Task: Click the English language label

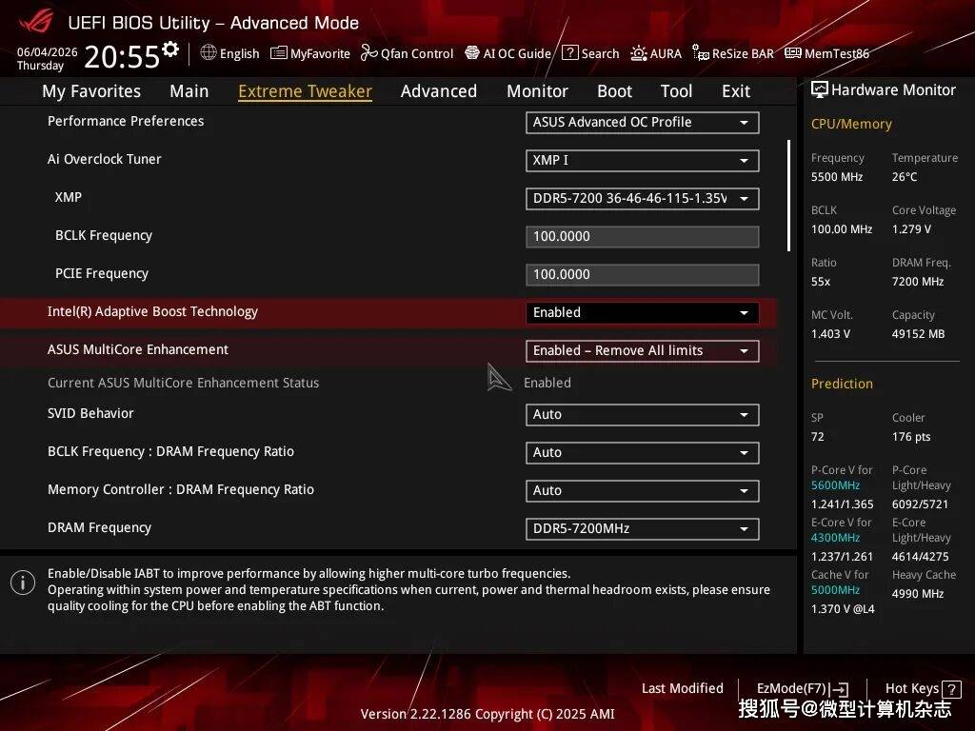Action: tap(239, 53)
